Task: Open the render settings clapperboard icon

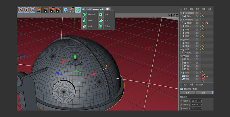Action: pyautogui.click(x=58, y=10)
